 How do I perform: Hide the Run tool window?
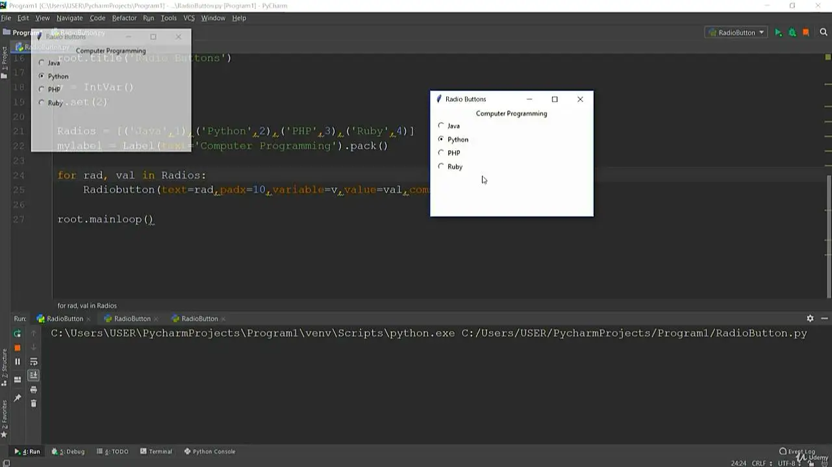tap(824, 318)
